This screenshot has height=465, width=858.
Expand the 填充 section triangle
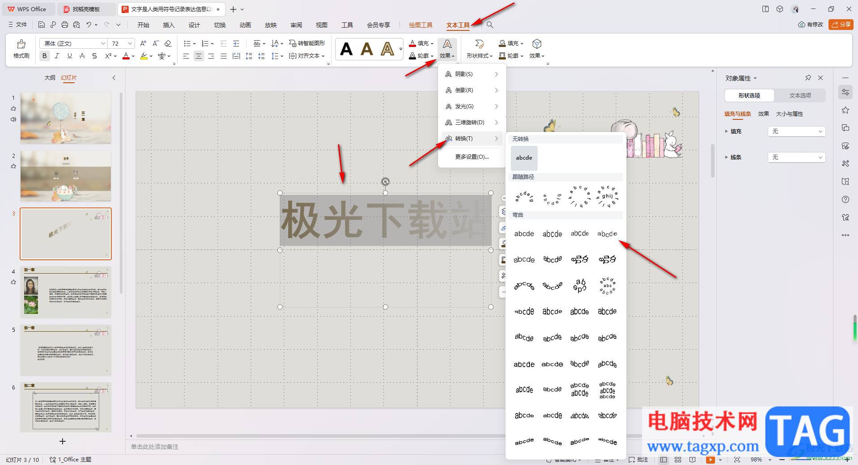(726, 131)
